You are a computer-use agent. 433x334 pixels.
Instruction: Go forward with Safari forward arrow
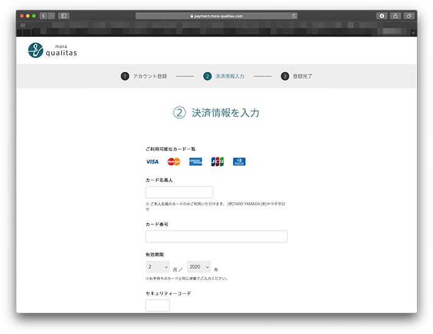51,16
